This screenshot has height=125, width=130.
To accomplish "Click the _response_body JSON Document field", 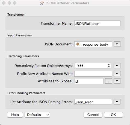I will point(93,44).
